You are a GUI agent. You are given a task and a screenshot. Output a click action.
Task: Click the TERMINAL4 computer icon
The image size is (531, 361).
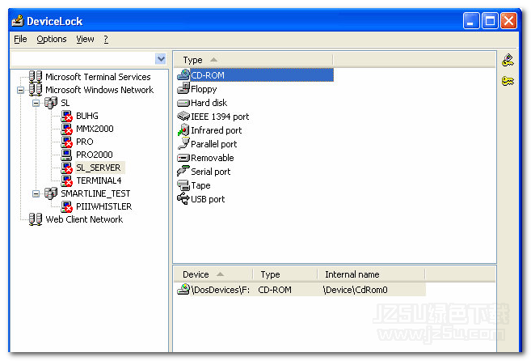point(67,180)
